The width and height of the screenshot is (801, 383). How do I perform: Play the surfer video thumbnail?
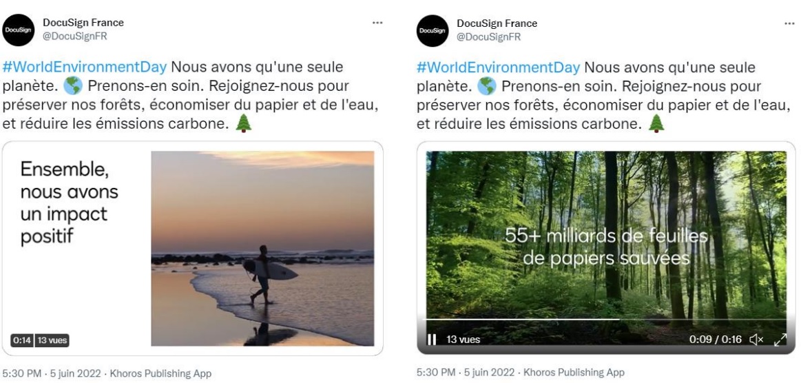click(x=262, y=249)
